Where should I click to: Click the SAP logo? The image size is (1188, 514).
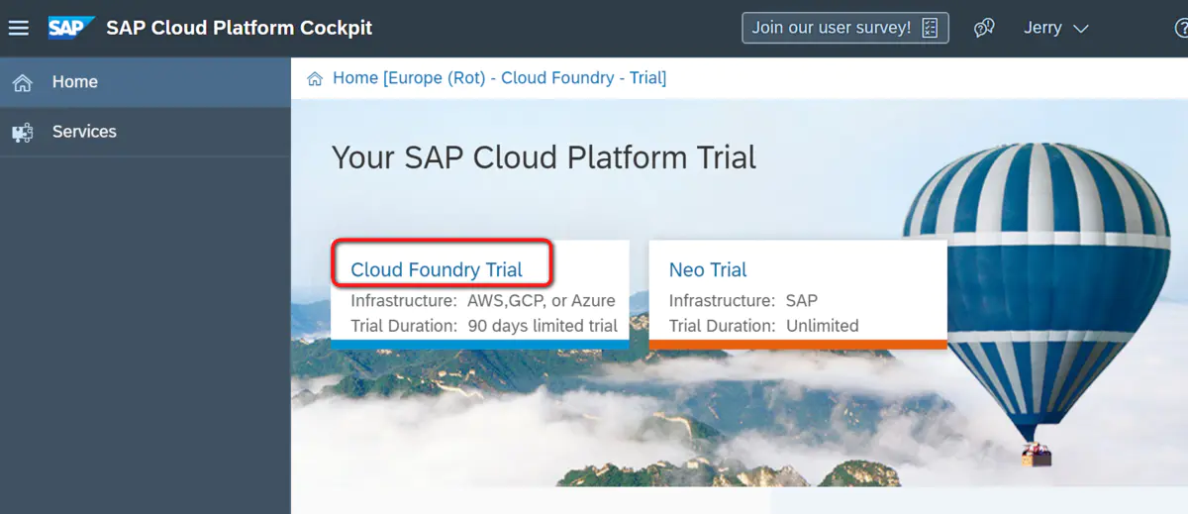coord(72,28)
